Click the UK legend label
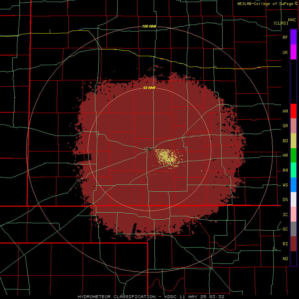Screen dimensions: 299x299 click(285, 52)
